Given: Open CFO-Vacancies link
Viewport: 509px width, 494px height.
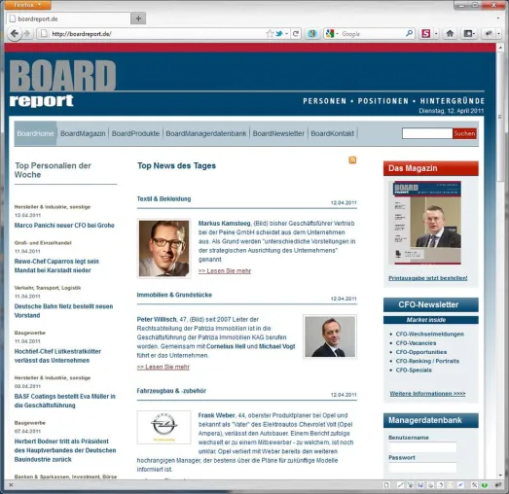Looking at the screenshot, I should pyautogui.click(x=416, y=343).
